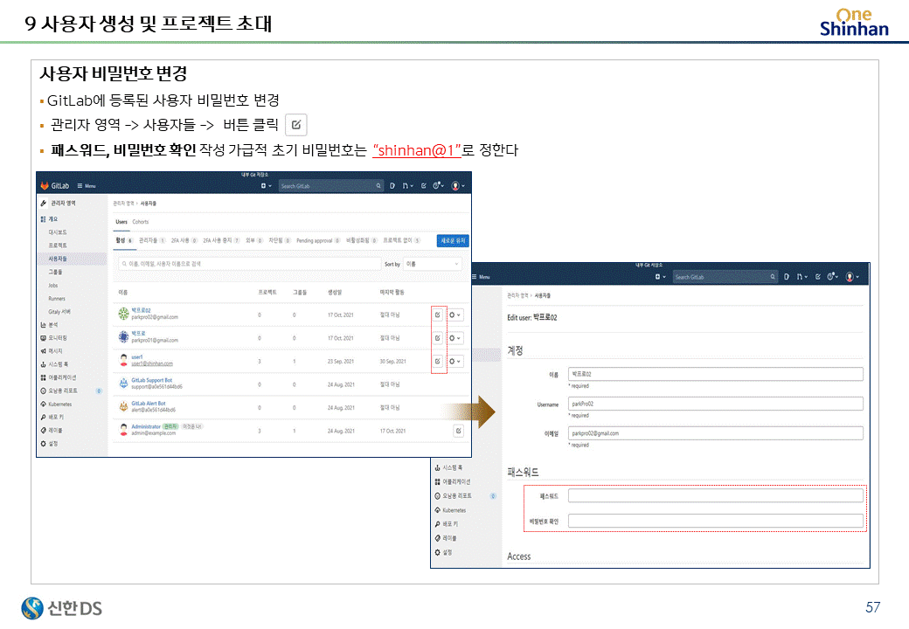
Task: Select 그룹들 in the admin sidebar
Action: coord(56,273)
